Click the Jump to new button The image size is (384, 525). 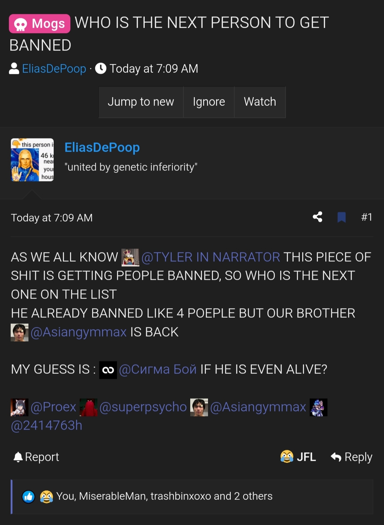(x=141, y=102)
